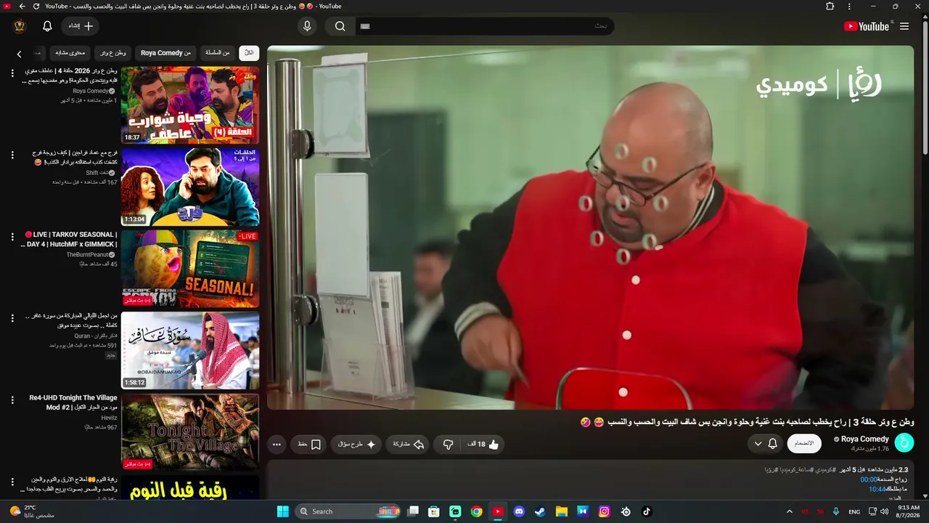Reload the page with the refresh icon

[36, 7]
